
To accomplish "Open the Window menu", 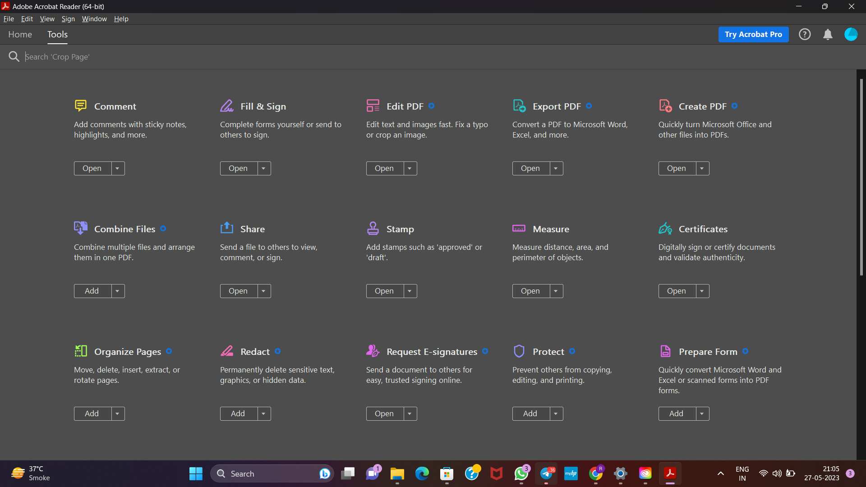I will click(x=94, y=18).
